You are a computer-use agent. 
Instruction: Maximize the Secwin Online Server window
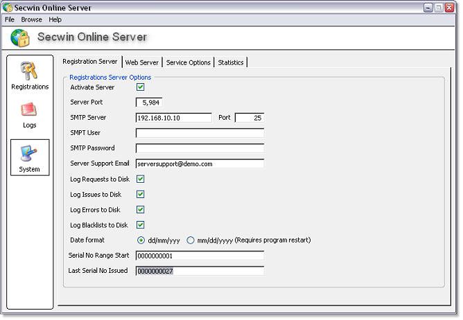(439, 8)
